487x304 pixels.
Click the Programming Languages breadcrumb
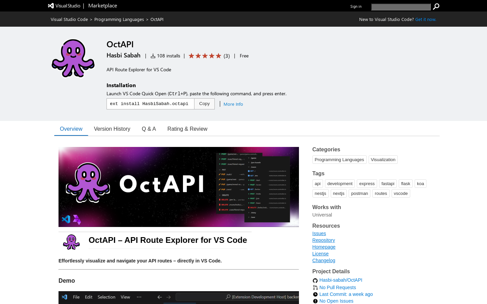pos(119,19)
